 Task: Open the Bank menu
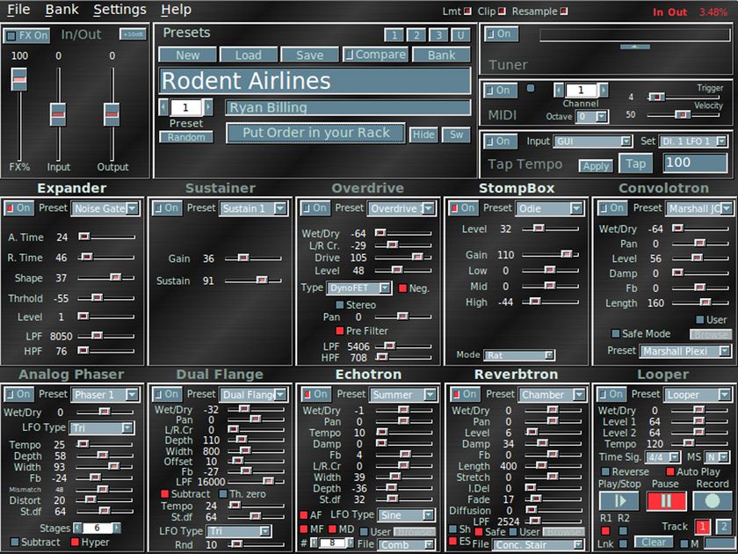[61, 10]
